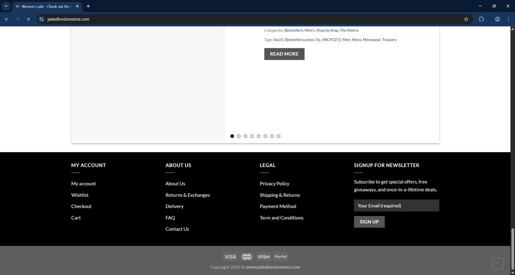Open the JMCP2272 tag link
The height and width of the screenshot is (275, 515).
[x=331, y=40]
